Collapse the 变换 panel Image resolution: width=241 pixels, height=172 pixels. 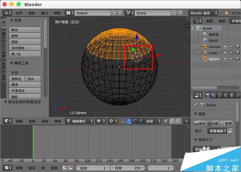pos(12,20)
